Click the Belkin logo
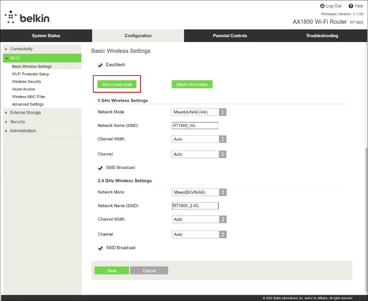Screen dimensions: 368x301 pyautogui.click(x=28, y=17)
